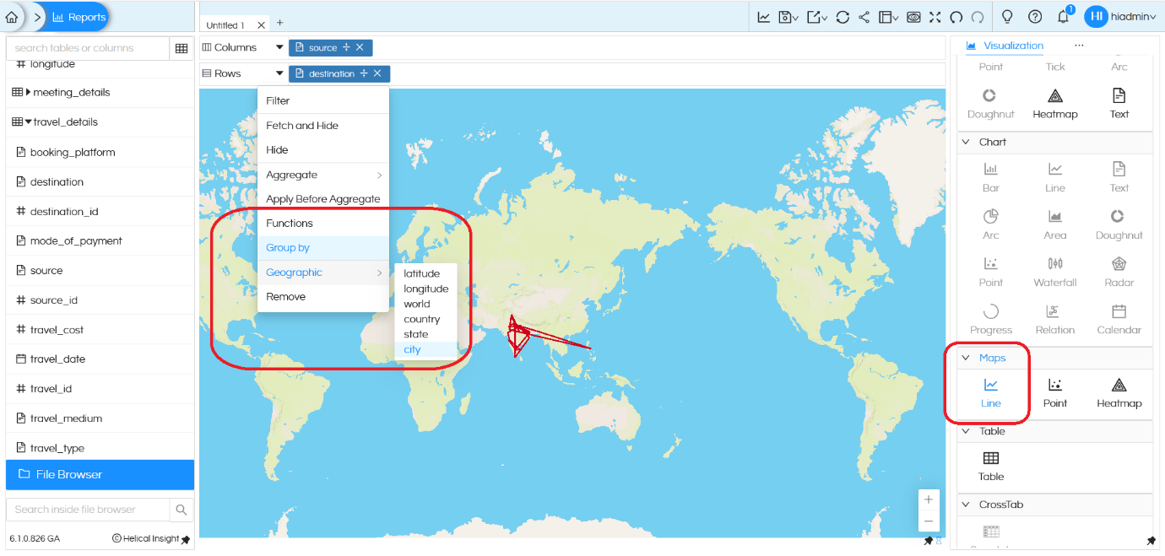Switch to the Point map visualization

coord(1054,394)
